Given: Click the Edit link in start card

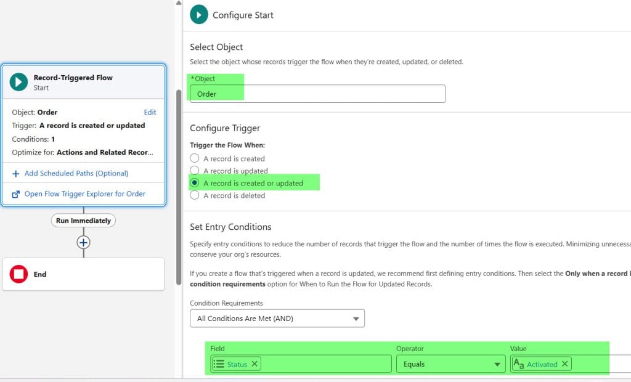Looking at the screenshot, I should [x=150, y=112].
